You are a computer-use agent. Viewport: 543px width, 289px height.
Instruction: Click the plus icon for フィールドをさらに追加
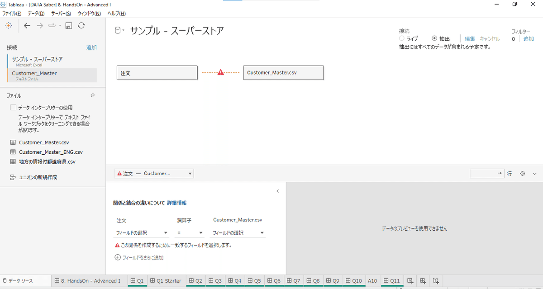tap(118, 257)
